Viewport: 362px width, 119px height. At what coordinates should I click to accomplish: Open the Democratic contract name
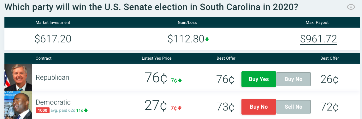click(x=53, y=102)
